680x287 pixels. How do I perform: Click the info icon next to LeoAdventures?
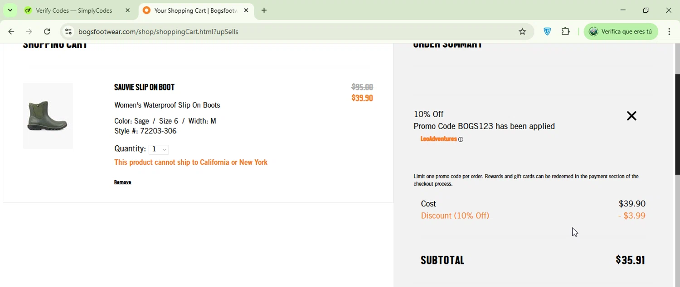[x=461, y=139]
